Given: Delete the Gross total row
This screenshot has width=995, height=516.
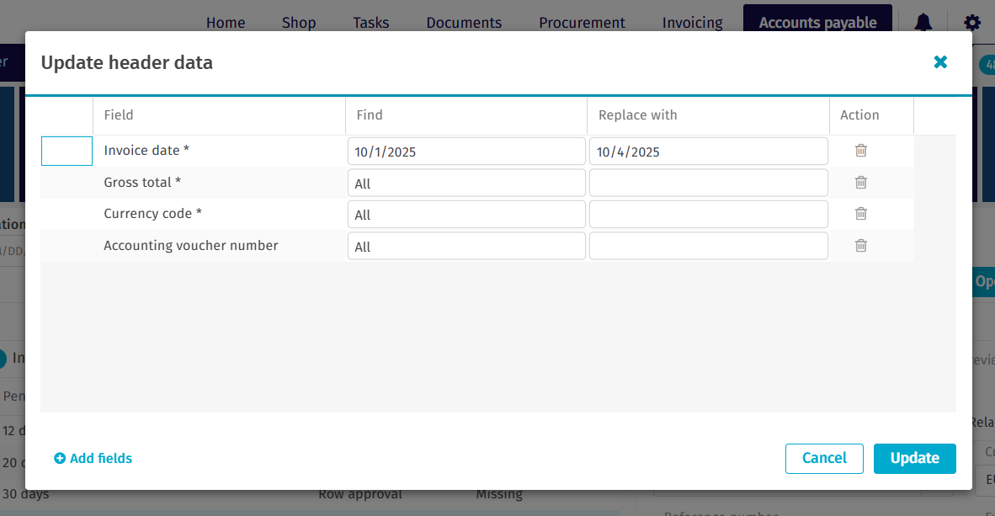Looking at the screenshot, I should (860, 183).
